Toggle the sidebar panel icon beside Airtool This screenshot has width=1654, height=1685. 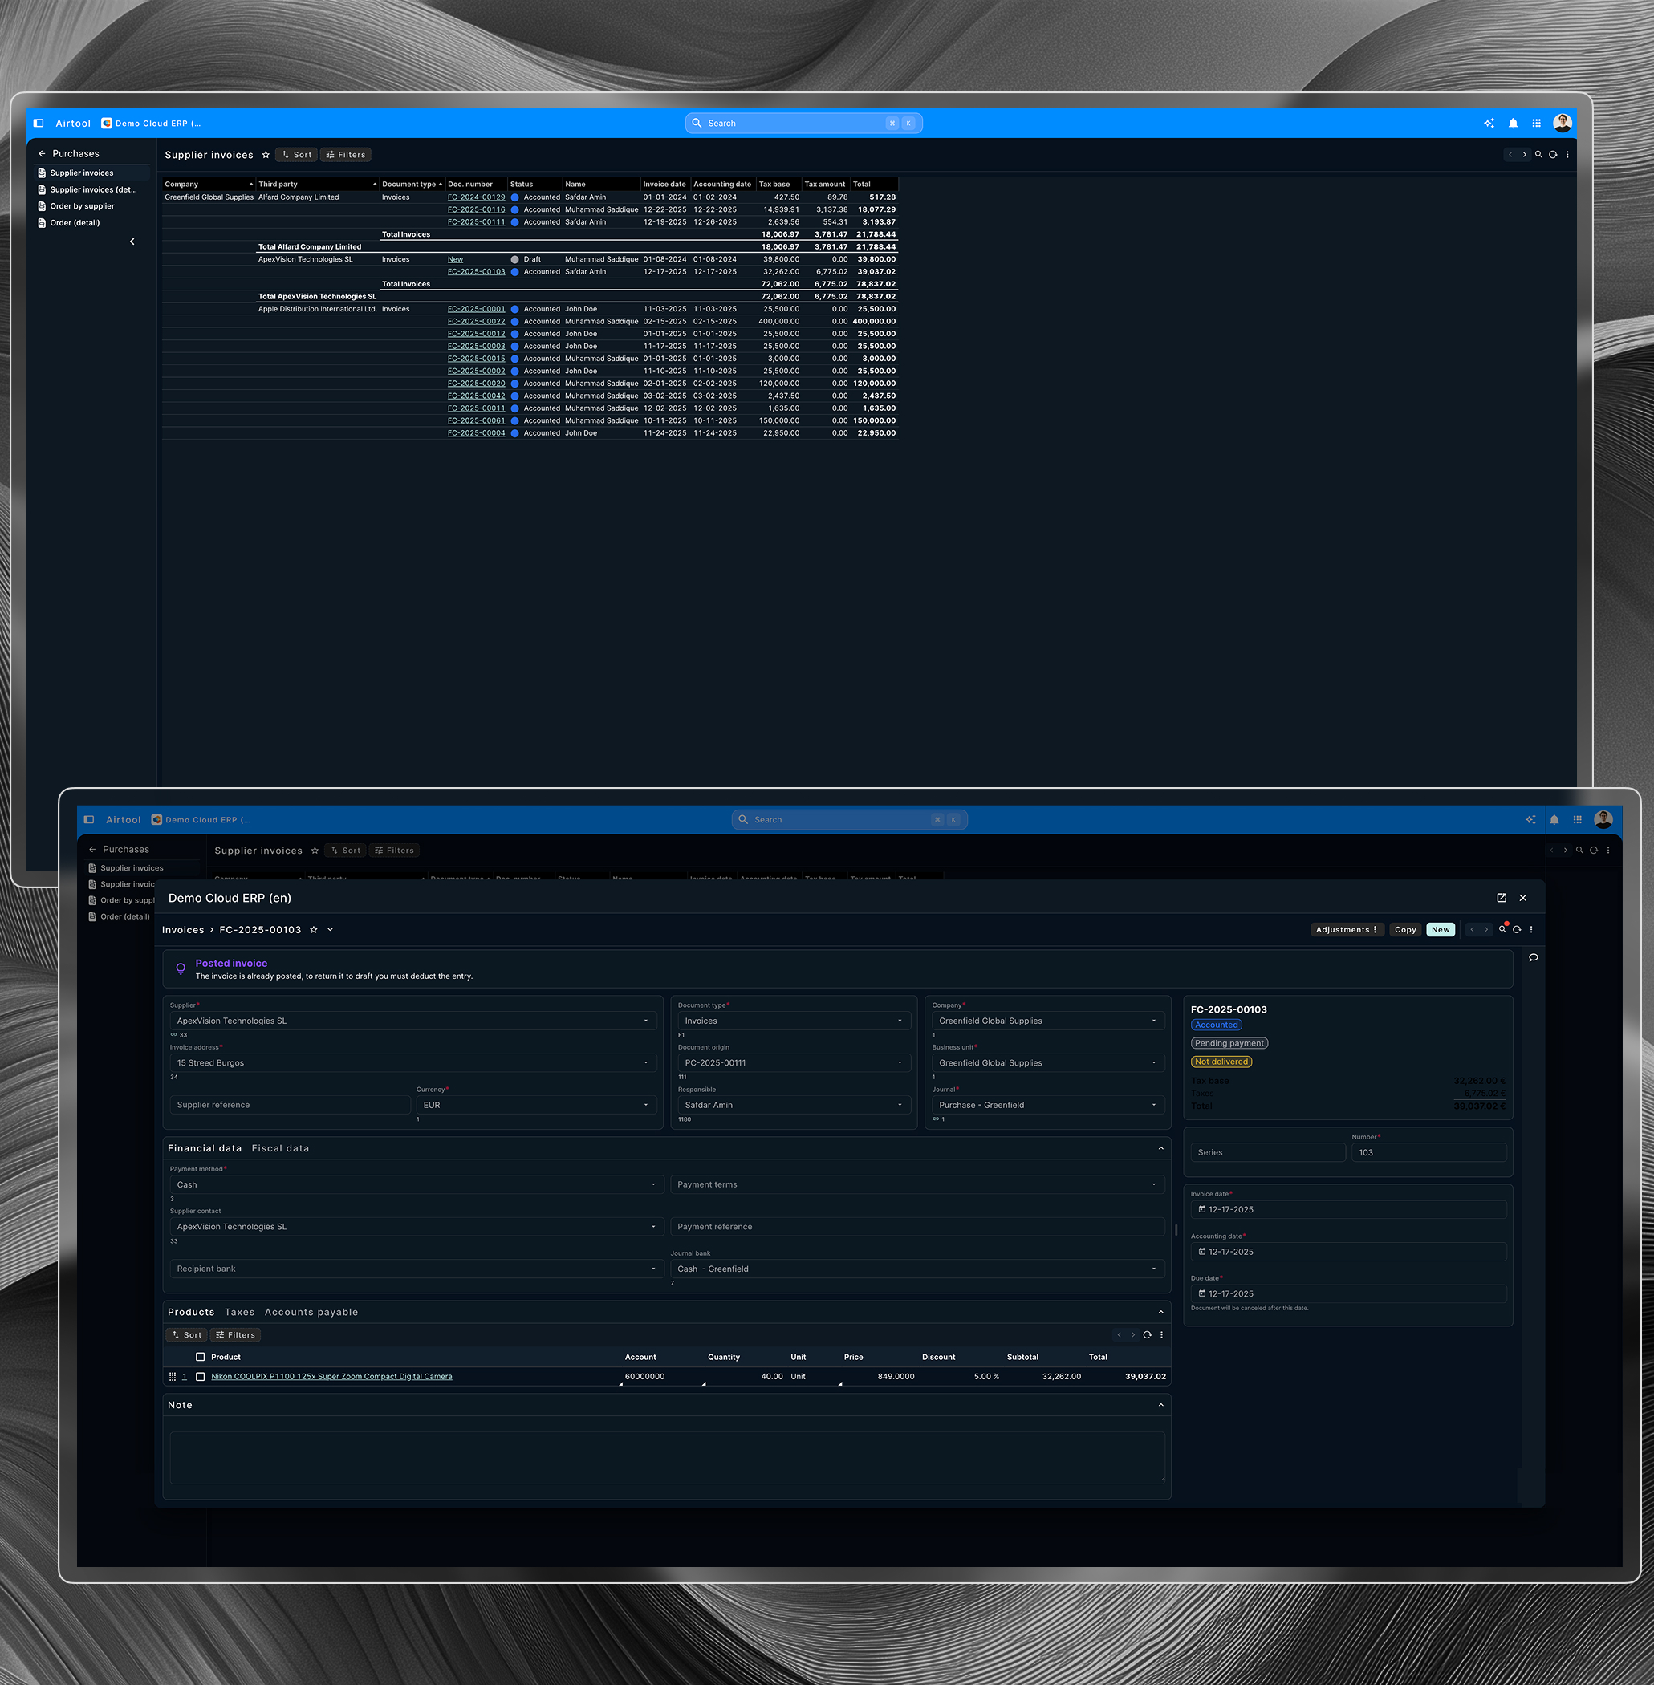(39, 124)
